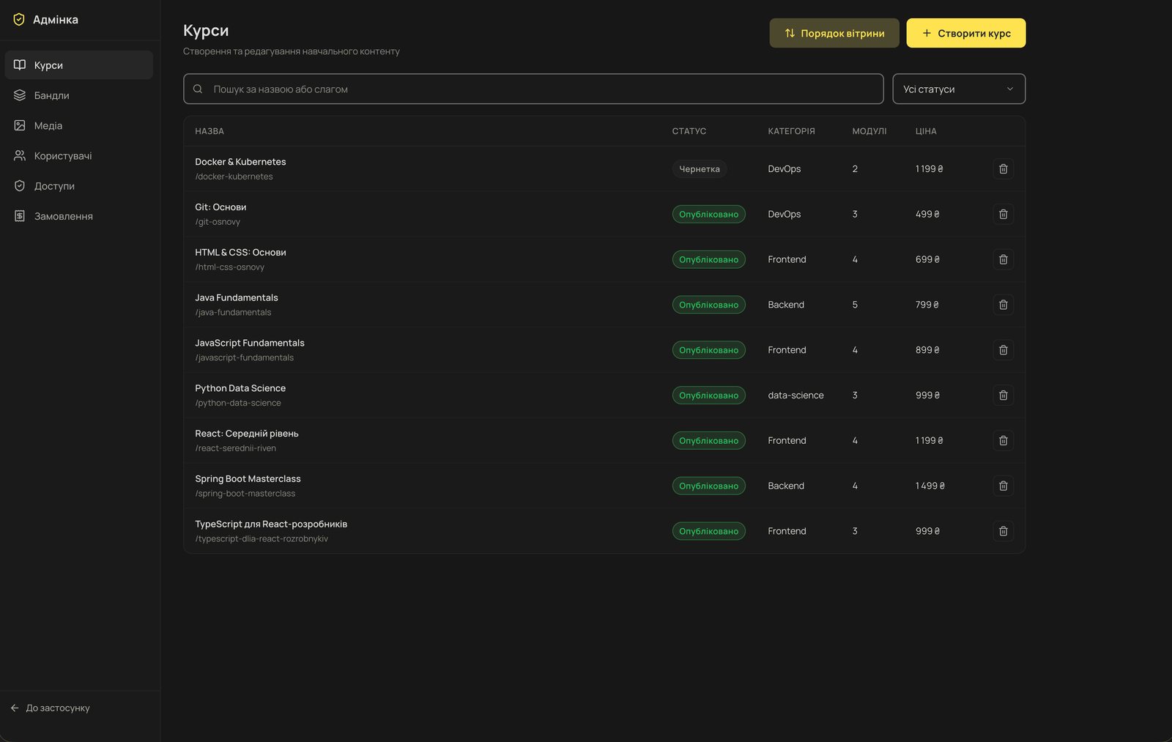The image size is (1172, 742).
Task: Go to Замовлення section
Action: point(79,216)
